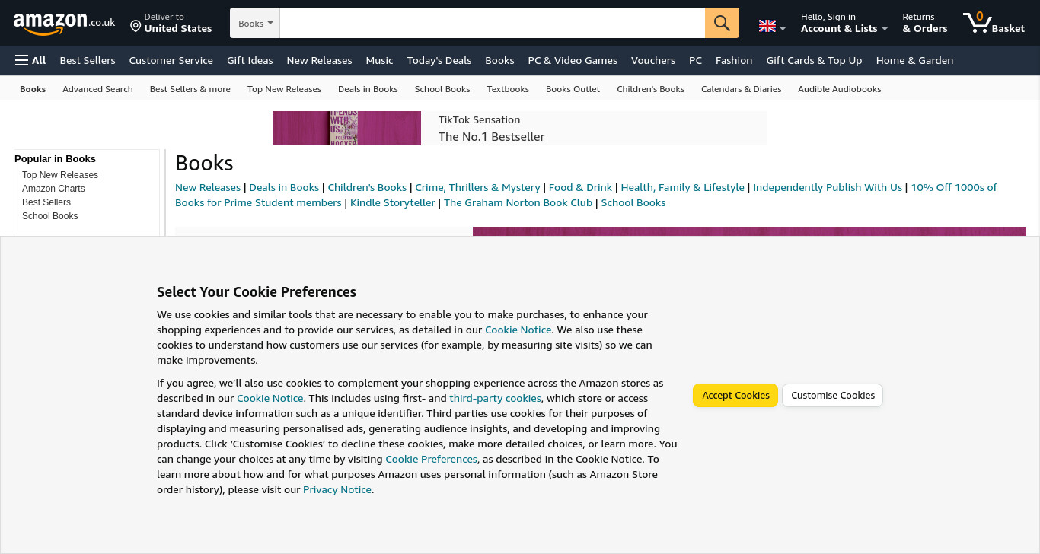The height and width of the screenshot is (554, 1040).
Task: Open PC & Video Games
Action: [573, 60]
